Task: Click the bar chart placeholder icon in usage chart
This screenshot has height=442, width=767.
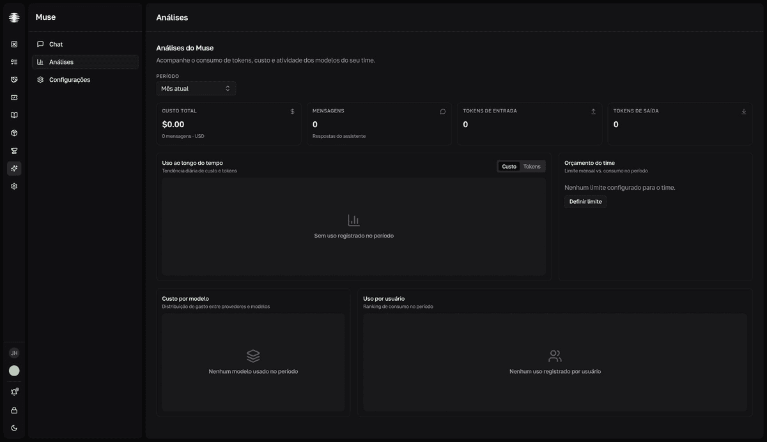Action: click(x=353, y=220)
